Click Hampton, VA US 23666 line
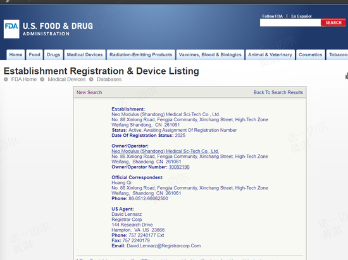 click(138, 230)
